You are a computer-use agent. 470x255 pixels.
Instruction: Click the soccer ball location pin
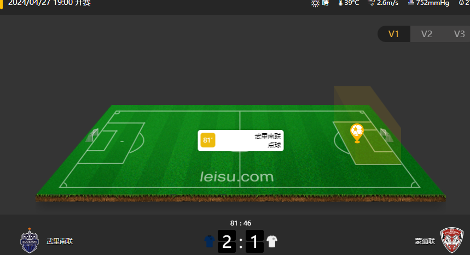[357, 133]
